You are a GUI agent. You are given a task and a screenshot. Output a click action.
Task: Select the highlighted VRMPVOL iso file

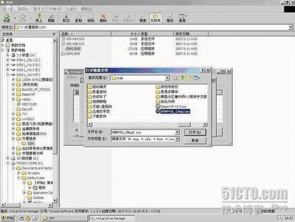point(173,111)
